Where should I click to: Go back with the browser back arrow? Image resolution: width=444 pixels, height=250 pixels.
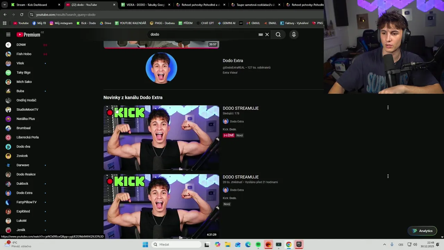coord(5,15)
